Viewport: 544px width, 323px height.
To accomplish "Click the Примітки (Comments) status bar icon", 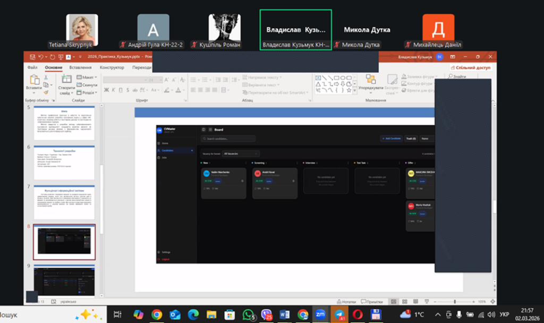I will tap(371, 301).
